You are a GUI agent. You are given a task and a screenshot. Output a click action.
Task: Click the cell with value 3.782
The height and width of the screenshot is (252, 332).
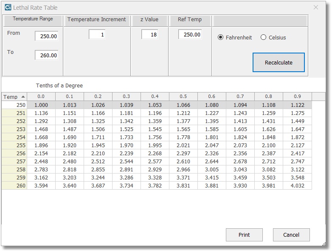click(155, 185)
